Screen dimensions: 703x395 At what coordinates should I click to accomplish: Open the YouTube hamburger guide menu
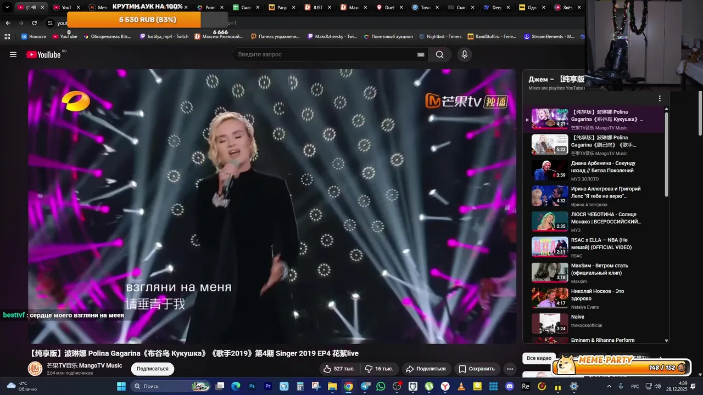click(13, 54)
